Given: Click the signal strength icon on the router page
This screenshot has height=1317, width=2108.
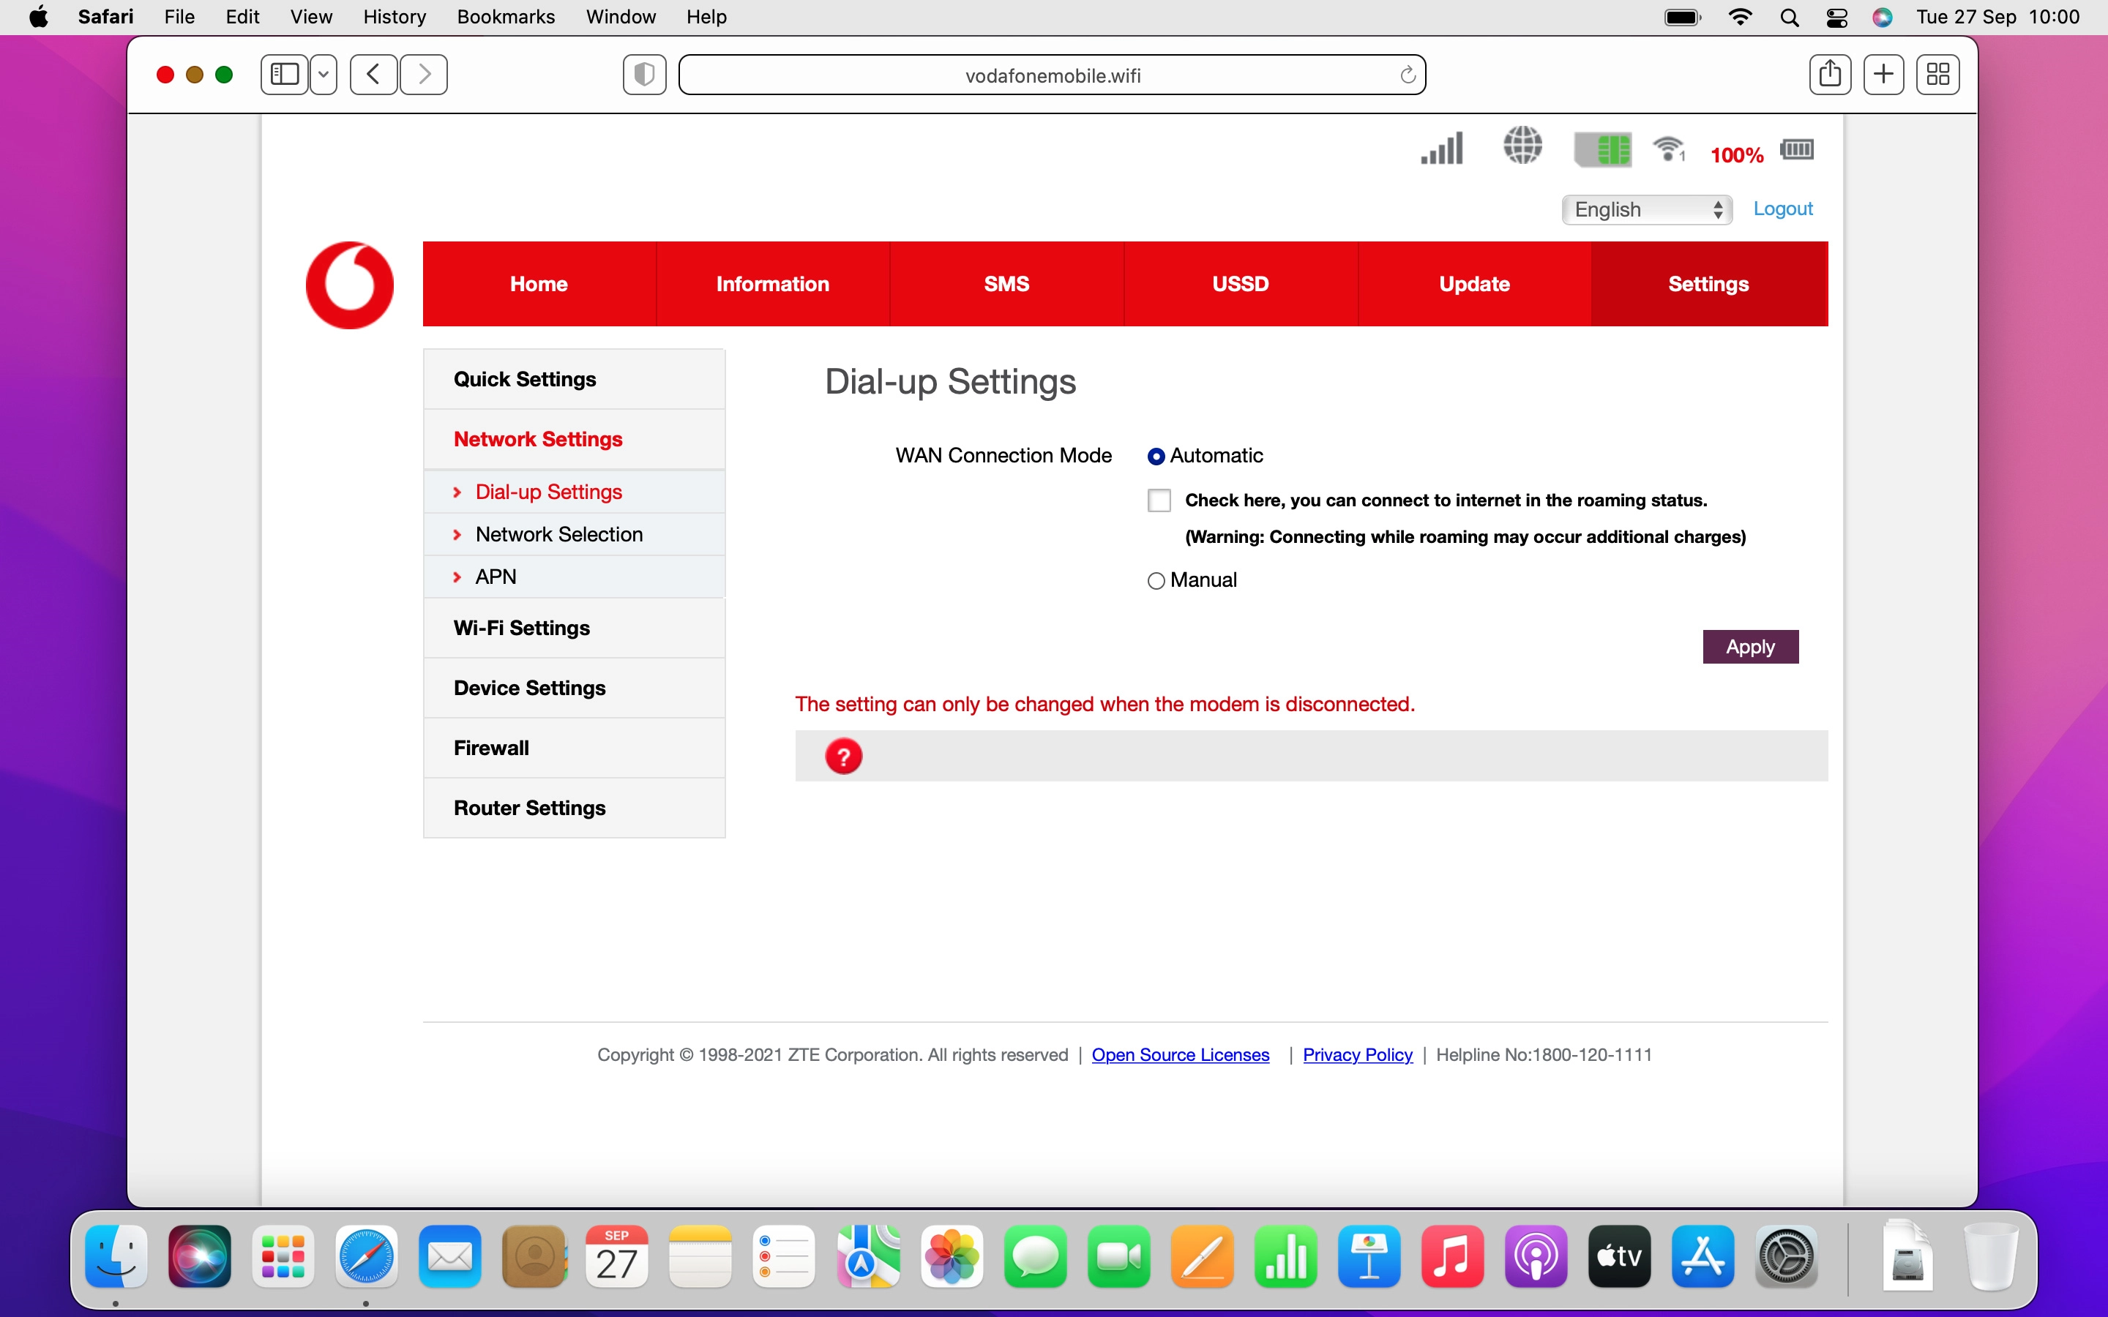Looking at the screenshot, I should pos(1440,149).
